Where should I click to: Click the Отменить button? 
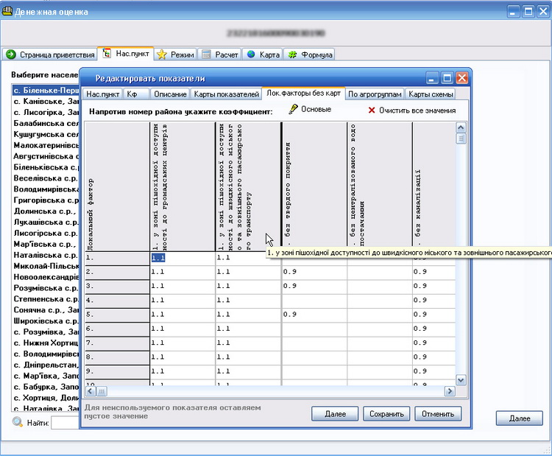point(438,414)
